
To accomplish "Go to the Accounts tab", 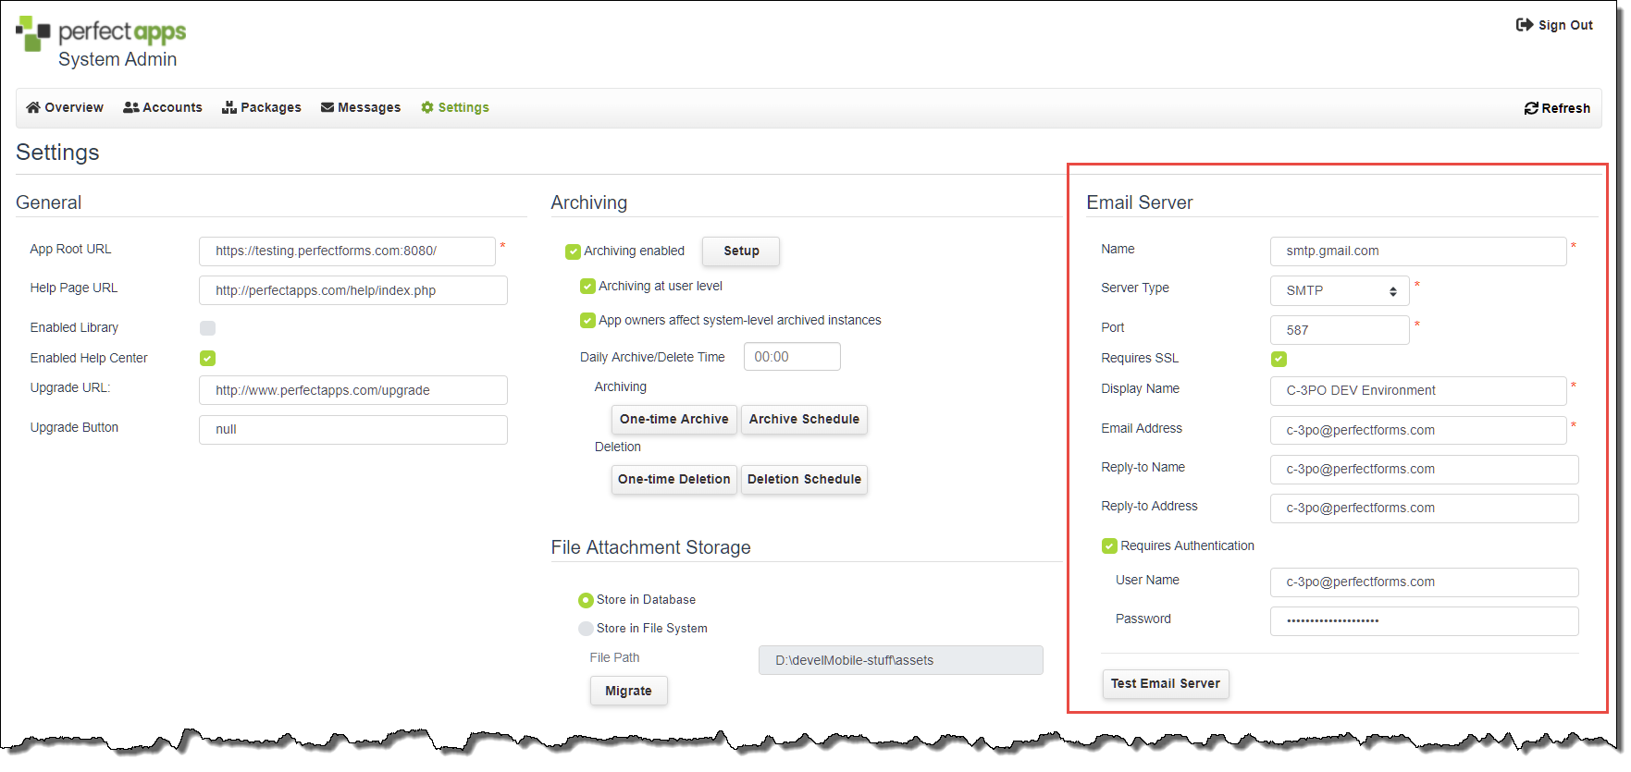I will [x=163, y=107].
